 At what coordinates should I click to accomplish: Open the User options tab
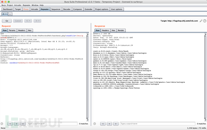pyautogui.click(x=117, y=9)
